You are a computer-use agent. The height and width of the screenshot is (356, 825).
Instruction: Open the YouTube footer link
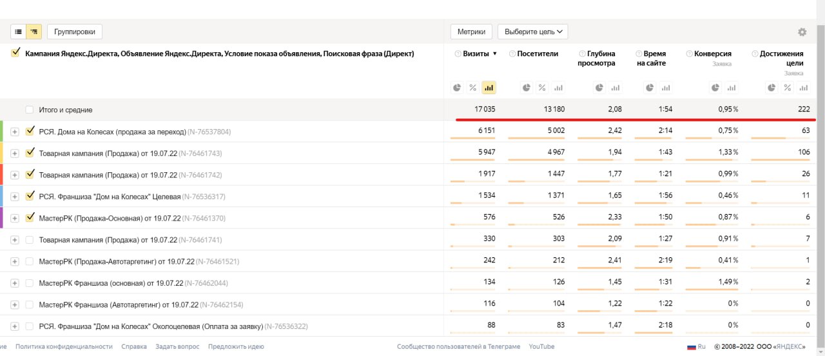point(541,346)
